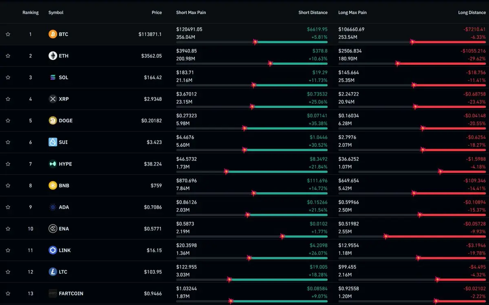Click the ENA coin logo
489x305 pixels.
tap(53, 228)
